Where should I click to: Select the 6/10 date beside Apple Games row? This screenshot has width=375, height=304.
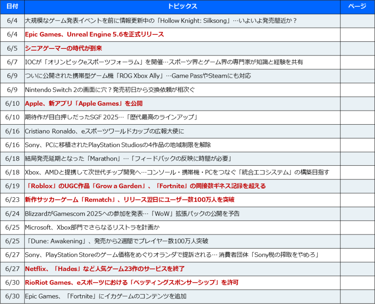12,103
